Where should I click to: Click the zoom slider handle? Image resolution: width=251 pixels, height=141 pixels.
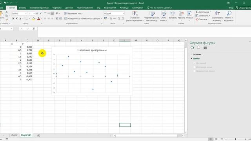235,139
